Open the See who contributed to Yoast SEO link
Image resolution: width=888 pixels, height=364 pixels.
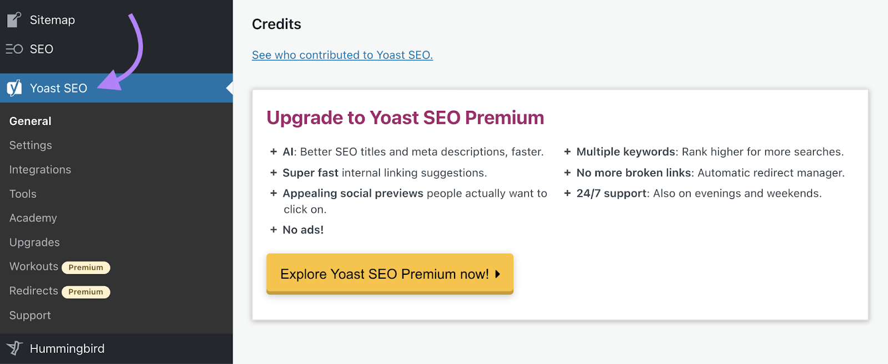pyautogui.click(x=342, y=55)
